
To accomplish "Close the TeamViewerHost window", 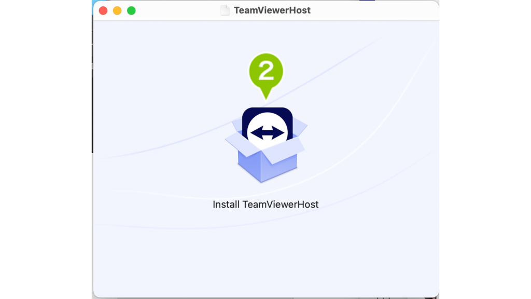I will [103, 11].
